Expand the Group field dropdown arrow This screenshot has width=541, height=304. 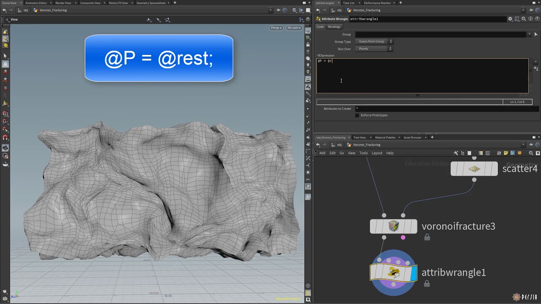tap(529, 34)
